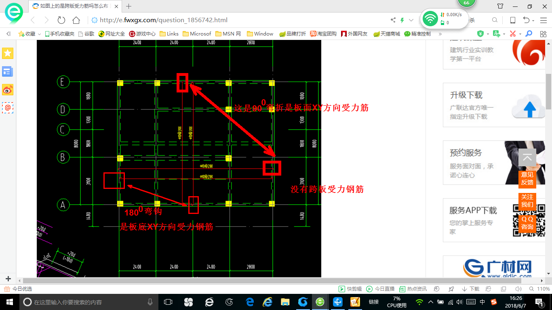The height and width of the screenshot is (310, 552).
Task: Click the 升级下载 sidebar card
Action: (494, 105)
